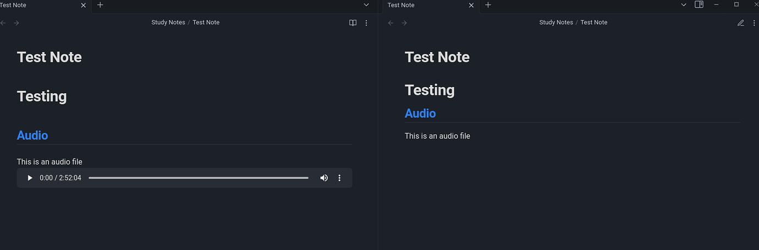Add a new tab in right pane

click(x=488, y=5)
